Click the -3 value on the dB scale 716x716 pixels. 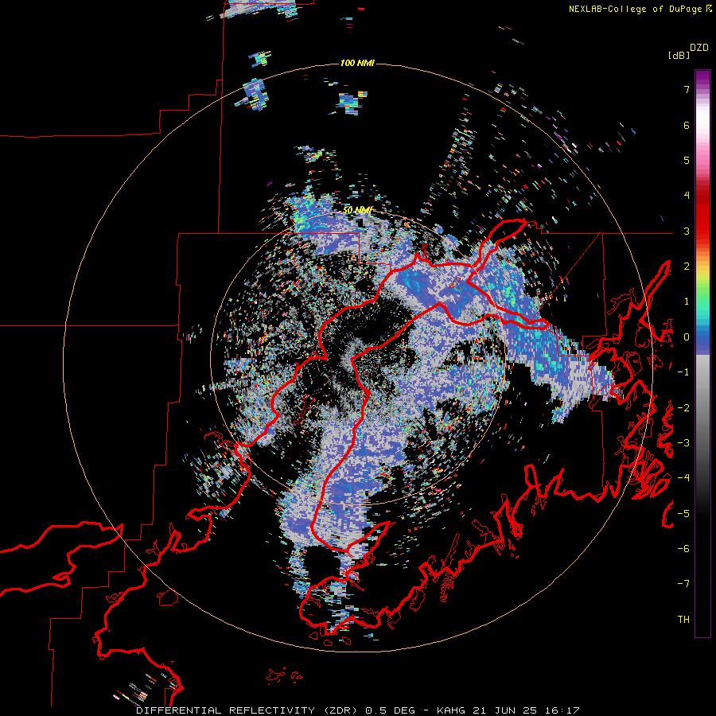[683, 443]
